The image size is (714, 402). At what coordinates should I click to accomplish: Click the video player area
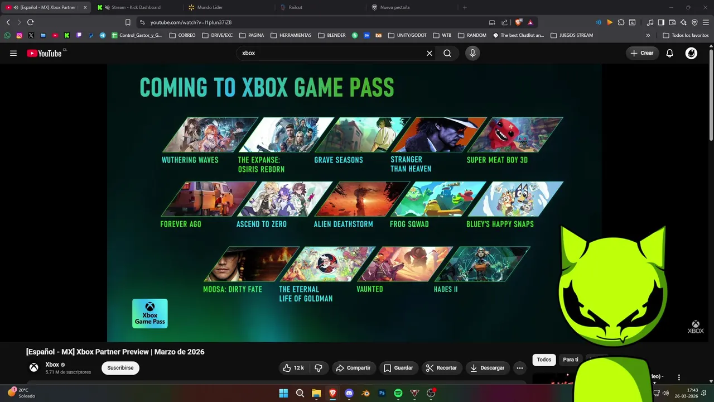[354, 203]
